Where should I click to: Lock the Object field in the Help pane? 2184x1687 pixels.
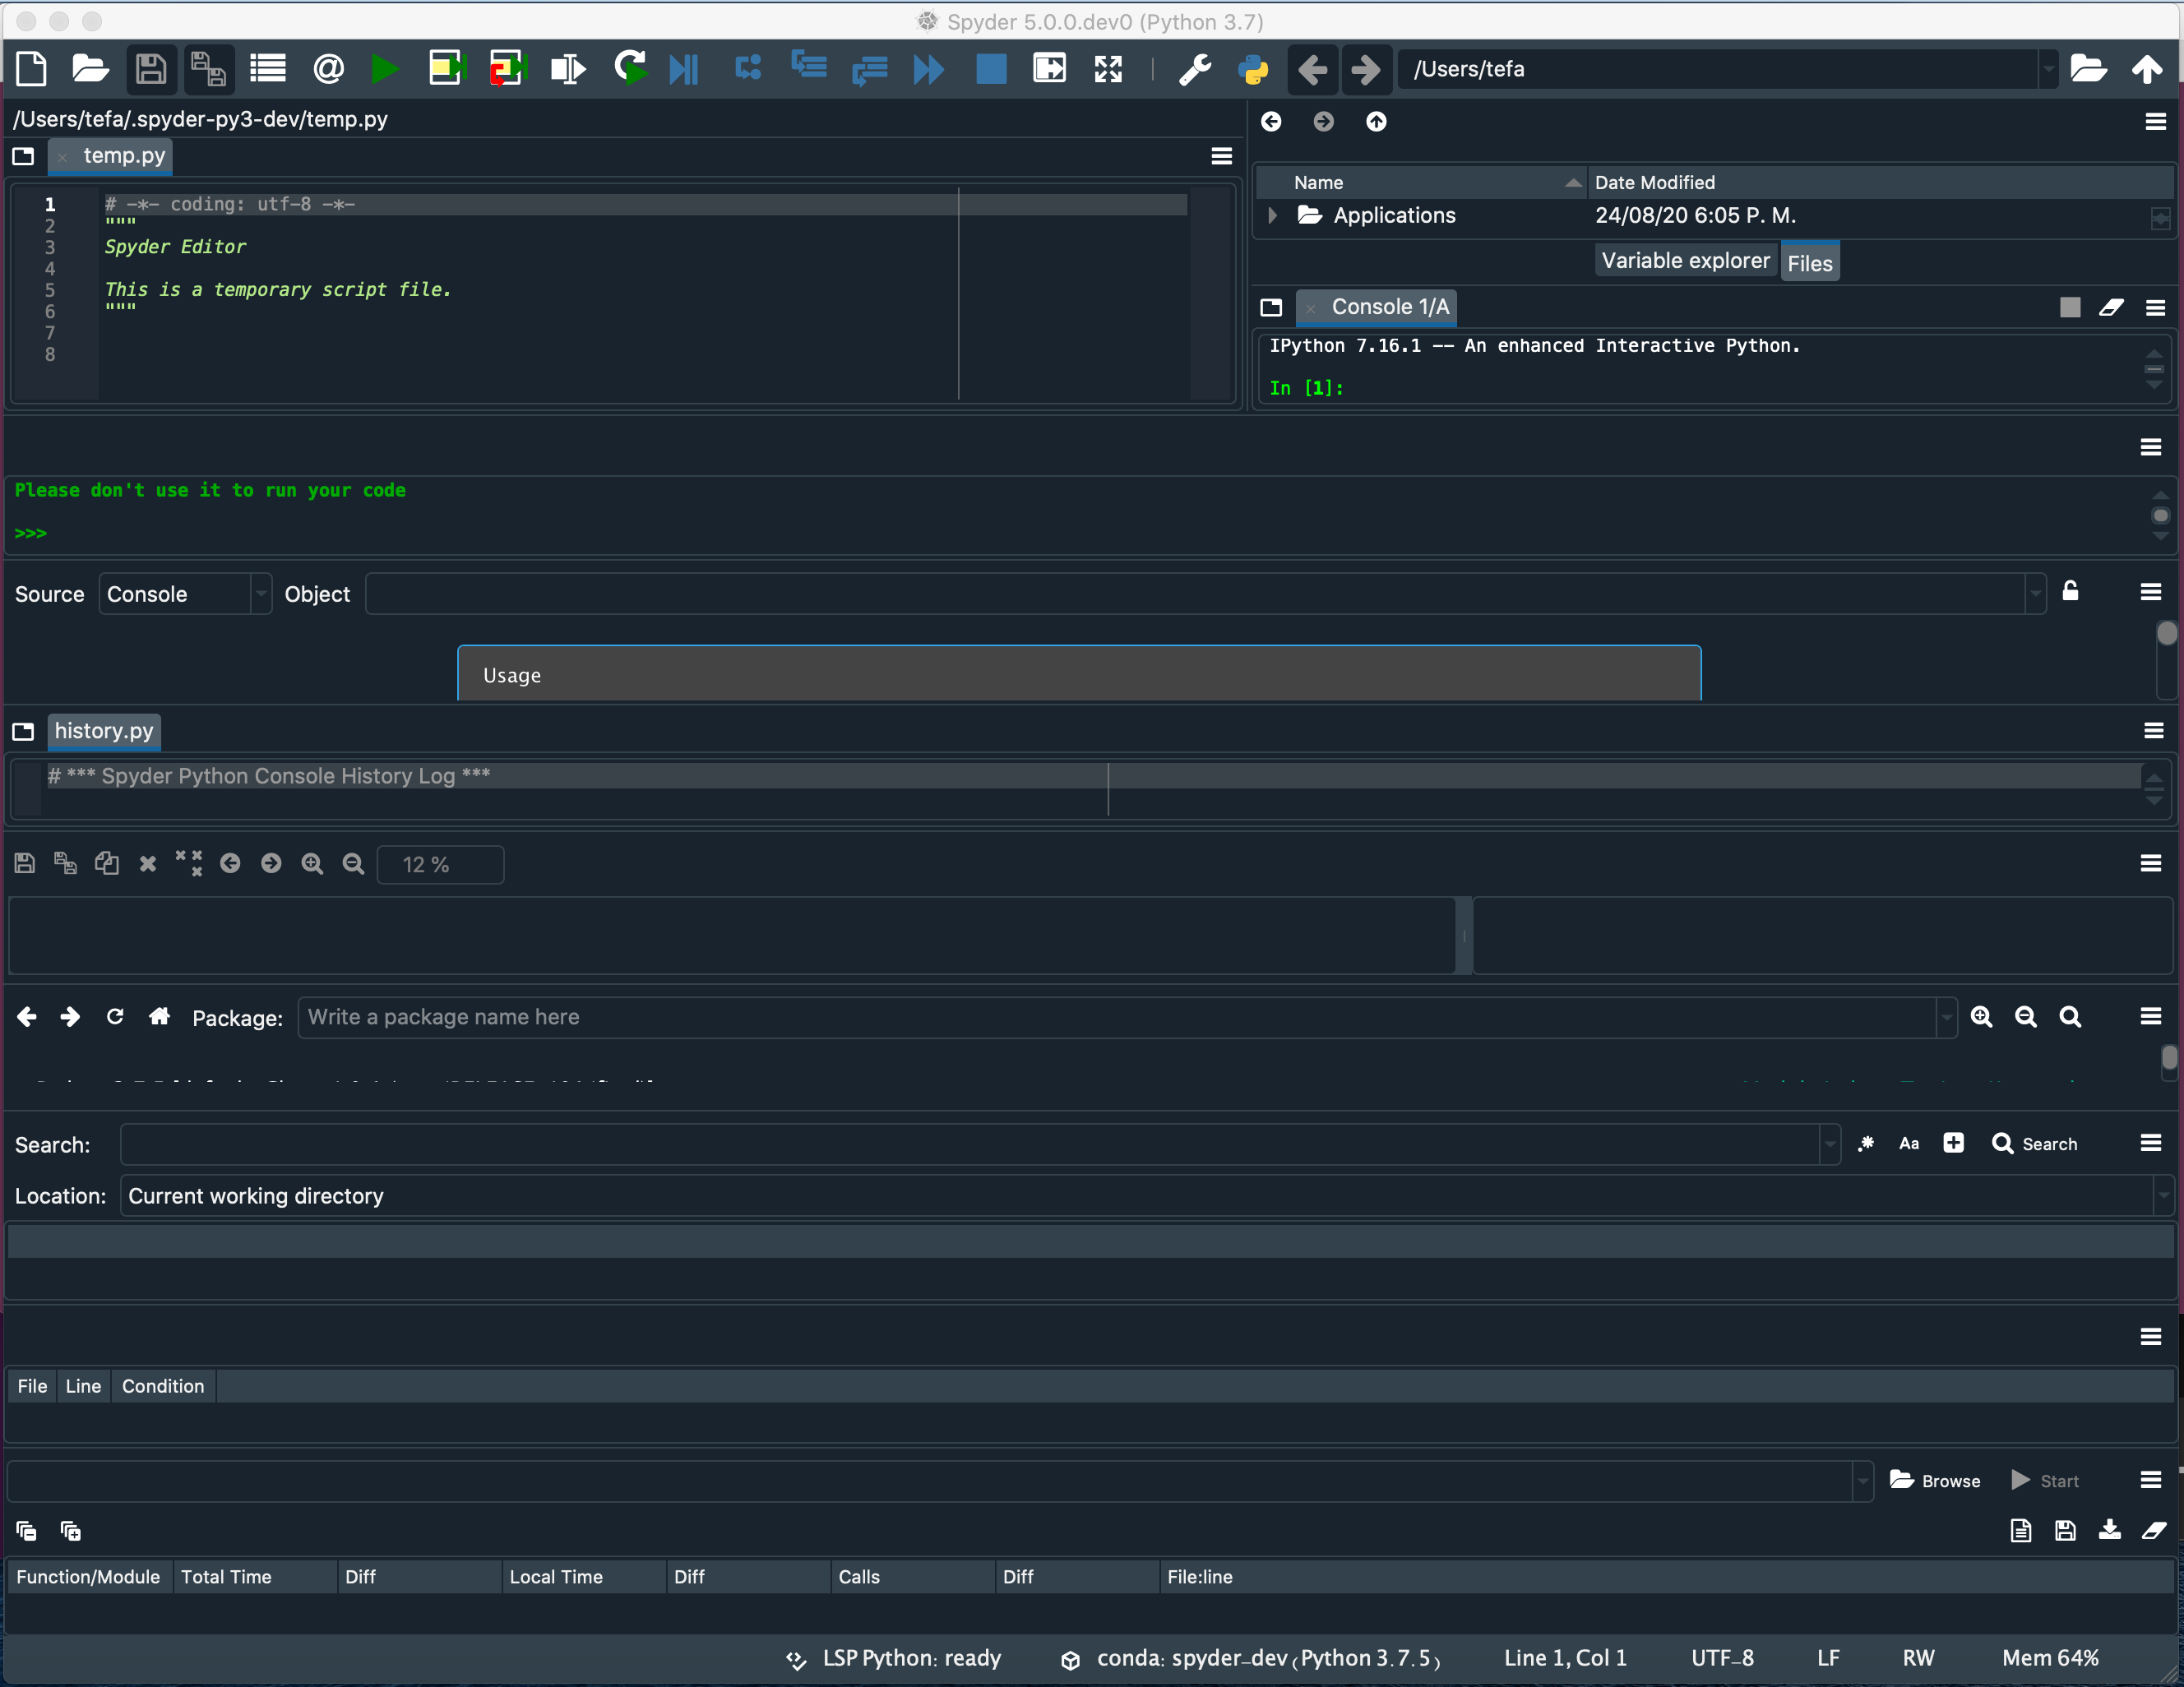pyautogui.click(x=2070, y=592)
